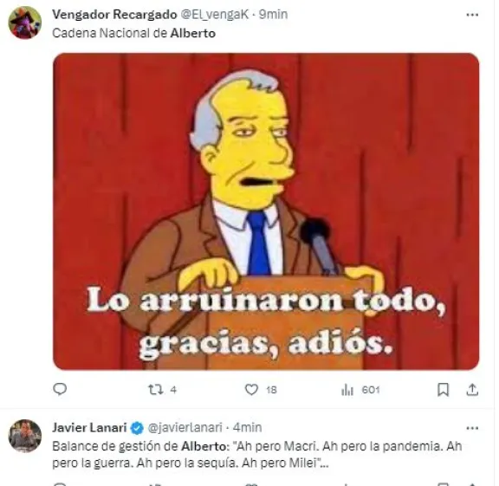Click Javier Lanari's verified badge
Image resolution: width=499 pixels, height=486 pixels.
point(137,428)
